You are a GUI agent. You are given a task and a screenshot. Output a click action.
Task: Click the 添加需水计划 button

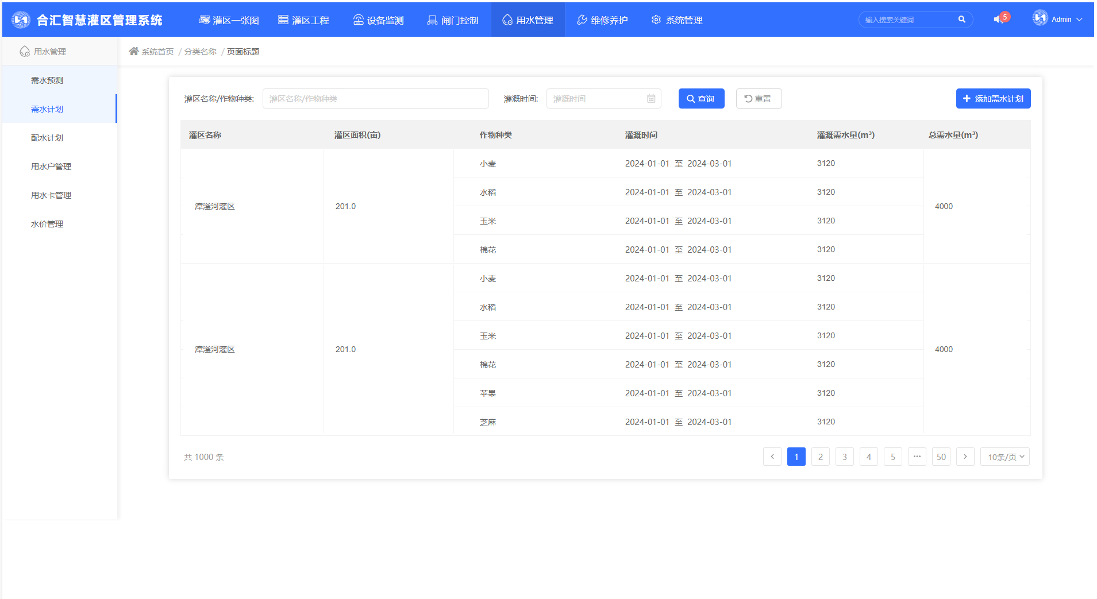pos(993,98)
